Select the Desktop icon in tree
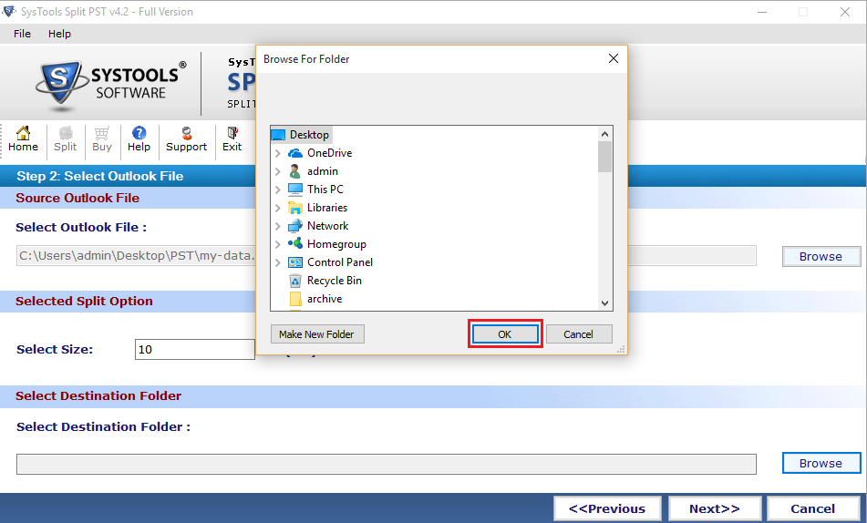The height and width of the screenshot is (523, 867). tap(278, 135)
